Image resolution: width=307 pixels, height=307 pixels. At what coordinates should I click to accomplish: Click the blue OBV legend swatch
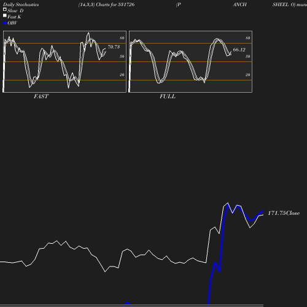(x=5, y=23)
